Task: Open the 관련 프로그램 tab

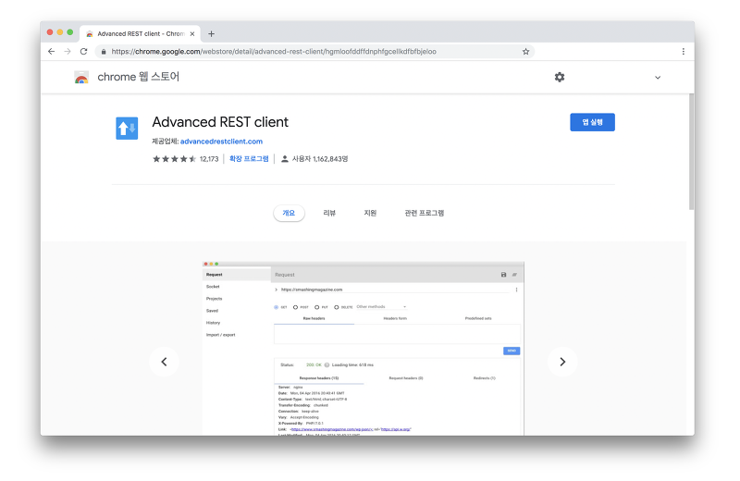Action: coord(425,213)
